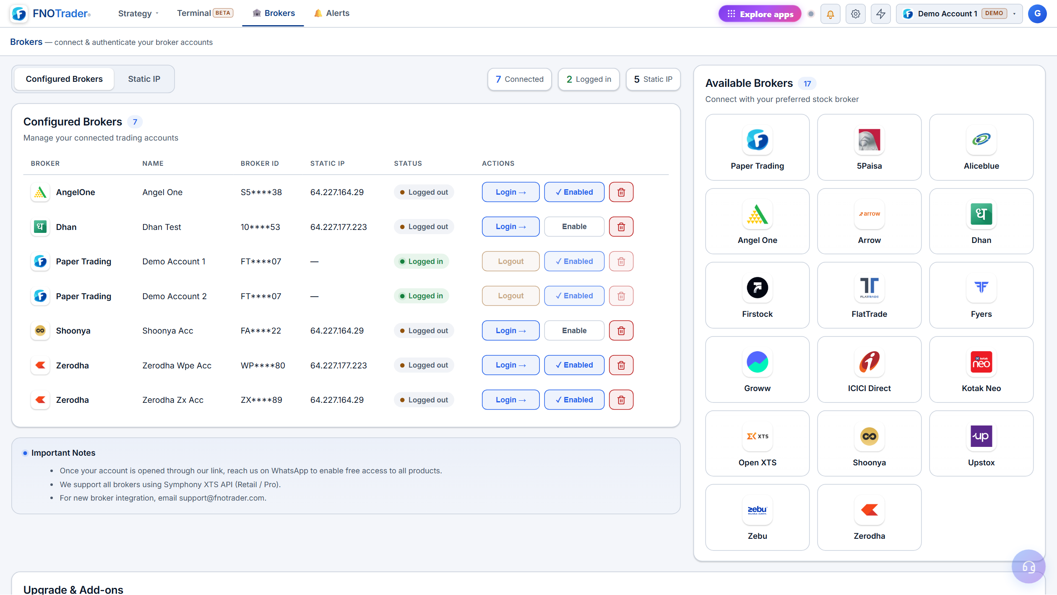Select Paper Trading in Available Brokers
This screenshot has width=1057, height=595.
click(x=757, y=147)
